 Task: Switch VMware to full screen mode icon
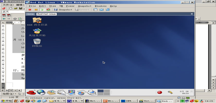pyautogui.click(x=101, y=10)
